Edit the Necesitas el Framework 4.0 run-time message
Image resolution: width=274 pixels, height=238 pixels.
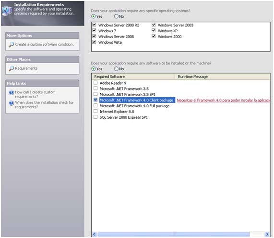click(x=223, y=100)
